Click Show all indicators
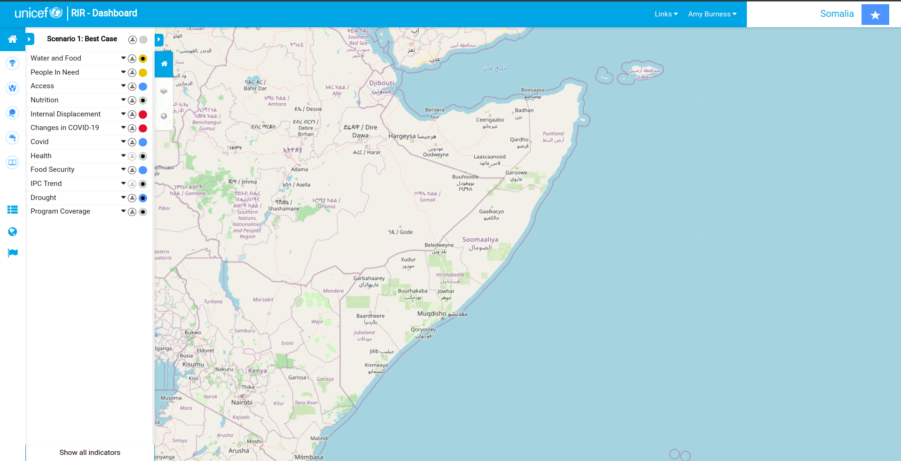Viewport: 901px width, 461px height. click(90, 453)
